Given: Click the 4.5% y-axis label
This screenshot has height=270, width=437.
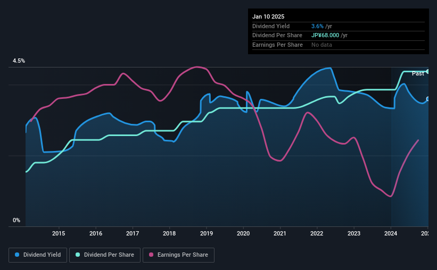Looking at the screenshot, I should click(19, 61).
